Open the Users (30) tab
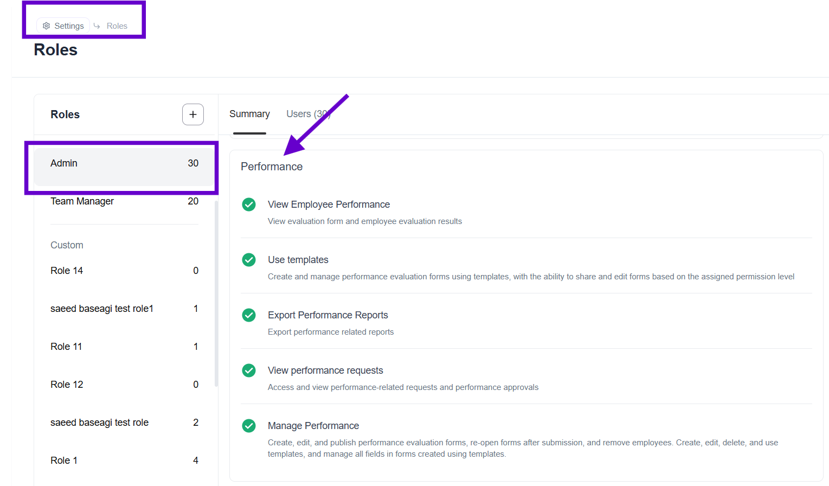829x486 pixels. [307, 114]
